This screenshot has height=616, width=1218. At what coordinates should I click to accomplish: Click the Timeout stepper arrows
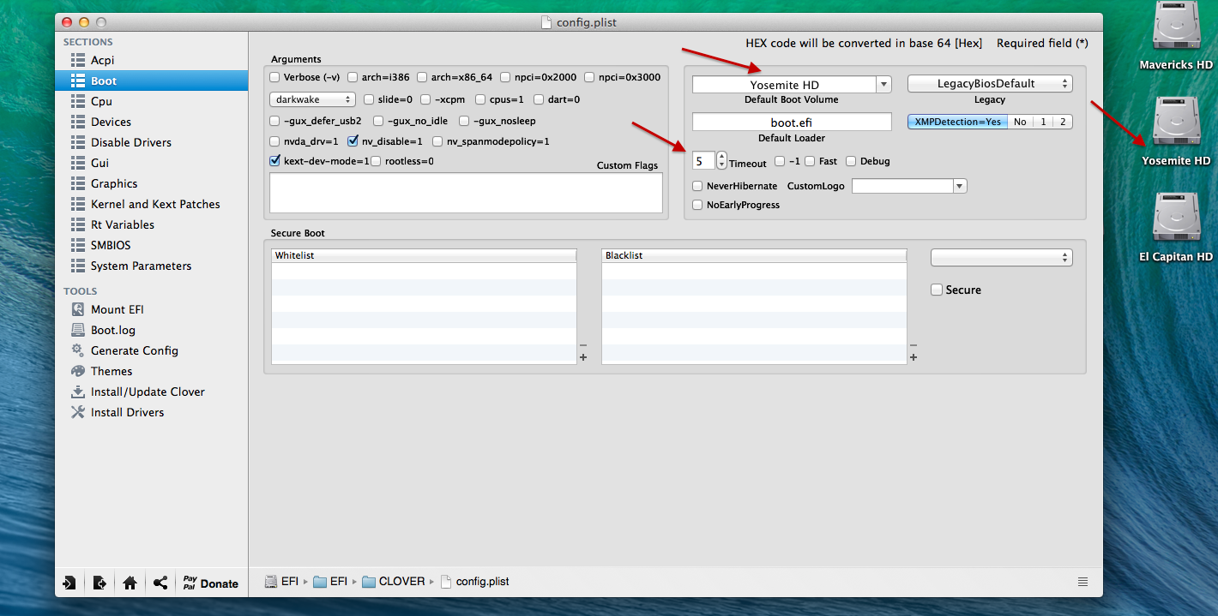pyautogui.click(x=721, y=160)
